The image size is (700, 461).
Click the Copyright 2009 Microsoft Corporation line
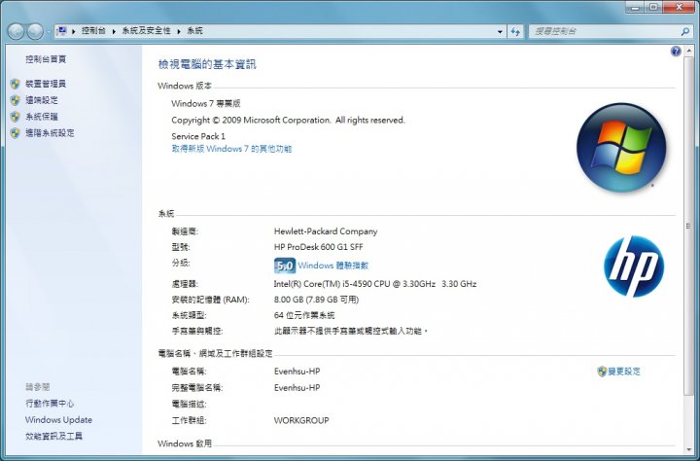[x=288, y=121]
